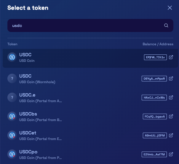
Task: Click the magnifier search icon
Action: (x=166, y=25)
